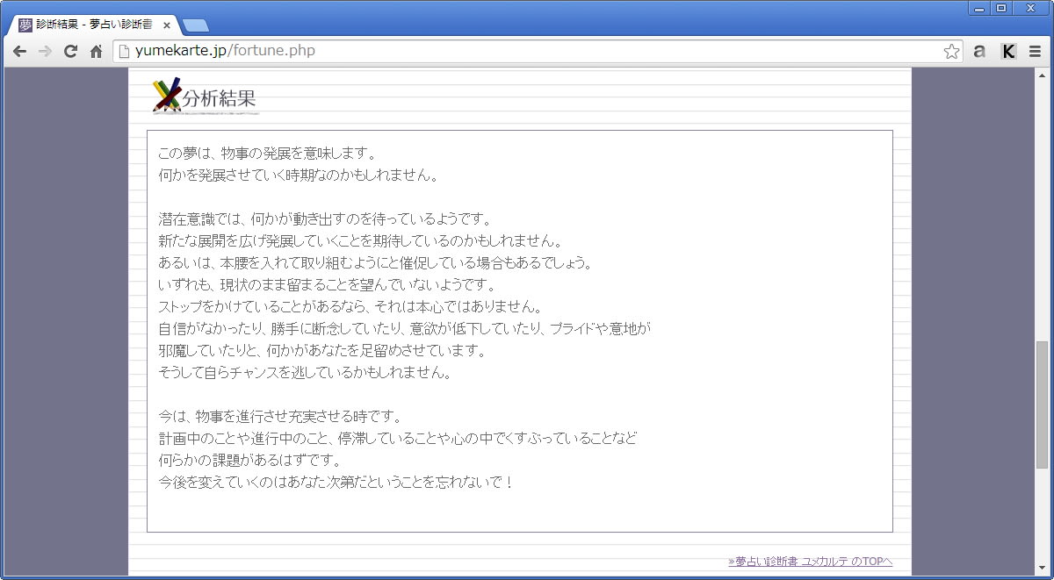The height and width of the screenshot is (580, 1054).
Task: Bookmark this page with the star icon
Action: point(951,52)
